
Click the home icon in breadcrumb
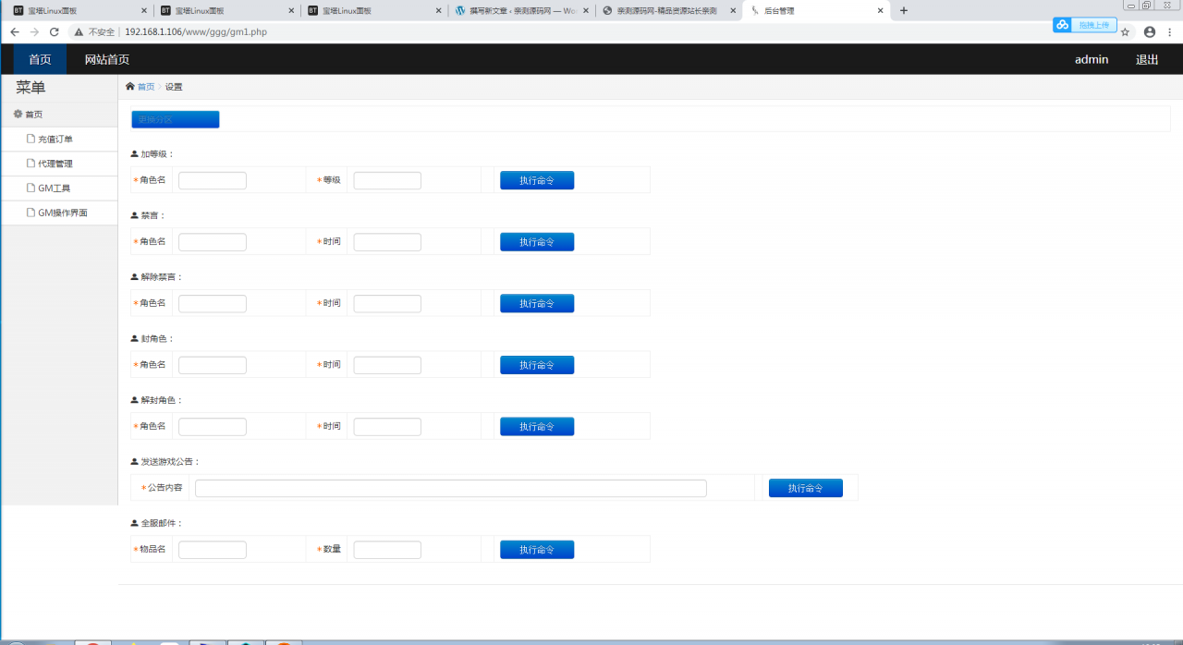click(x=130, y=87)
